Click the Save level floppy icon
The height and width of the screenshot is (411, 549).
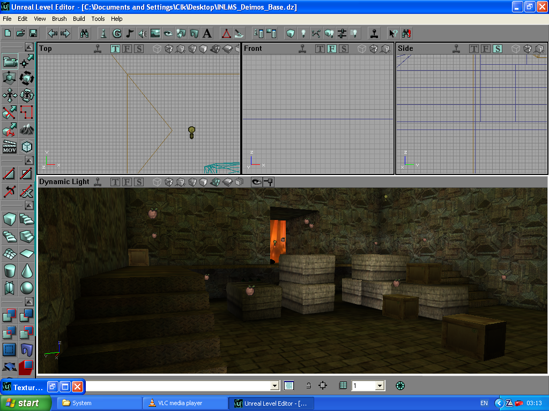point(33,33)
